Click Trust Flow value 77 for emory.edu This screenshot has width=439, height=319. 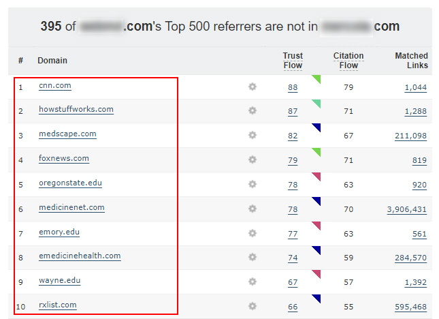tap(293, 234)
